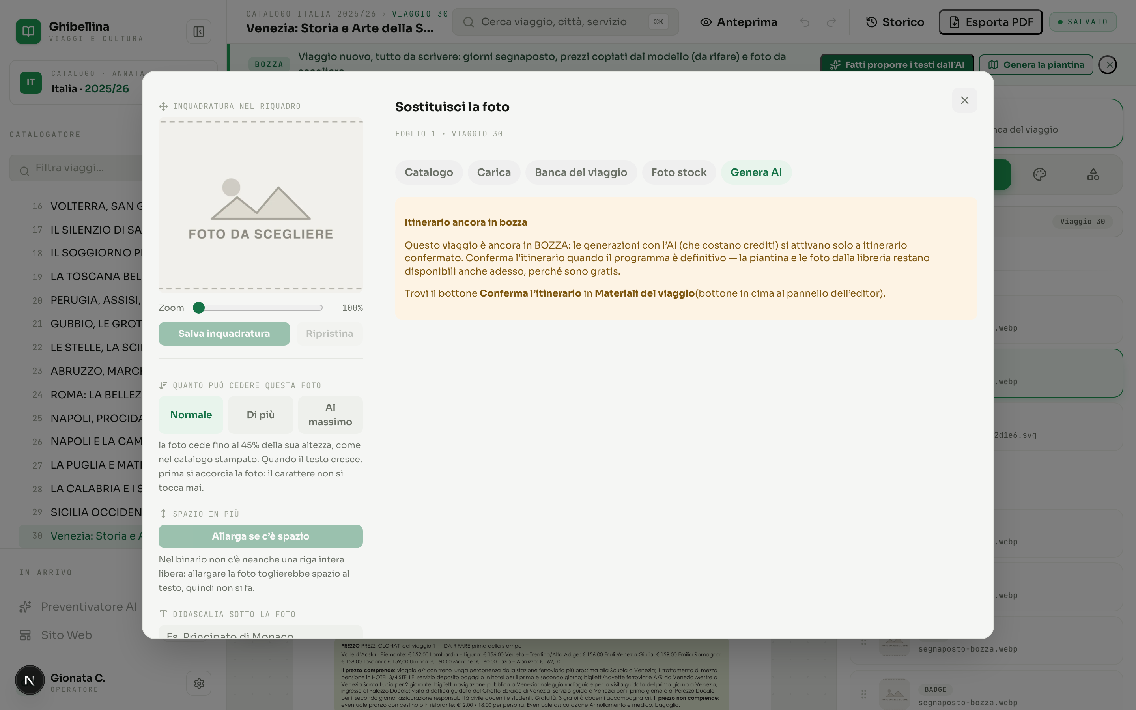Open the palette color icon
This screenshot has height=710, width=1136.
pos(1039,175)
